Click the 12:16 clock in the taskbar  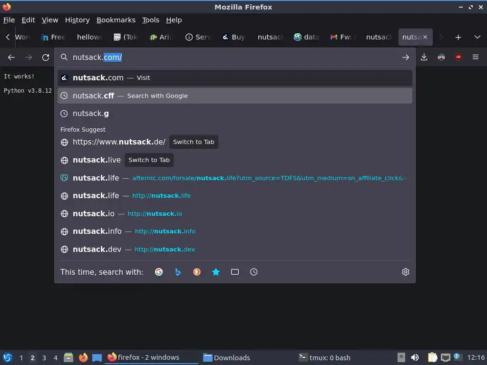click(x=476, y=357)
